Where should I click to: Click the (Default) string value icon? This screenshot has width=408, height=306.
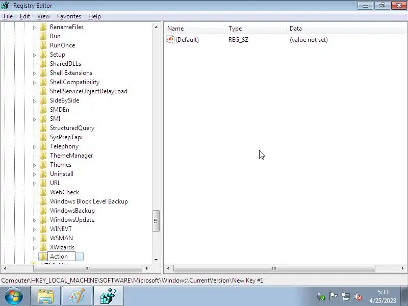pos(170,40)
